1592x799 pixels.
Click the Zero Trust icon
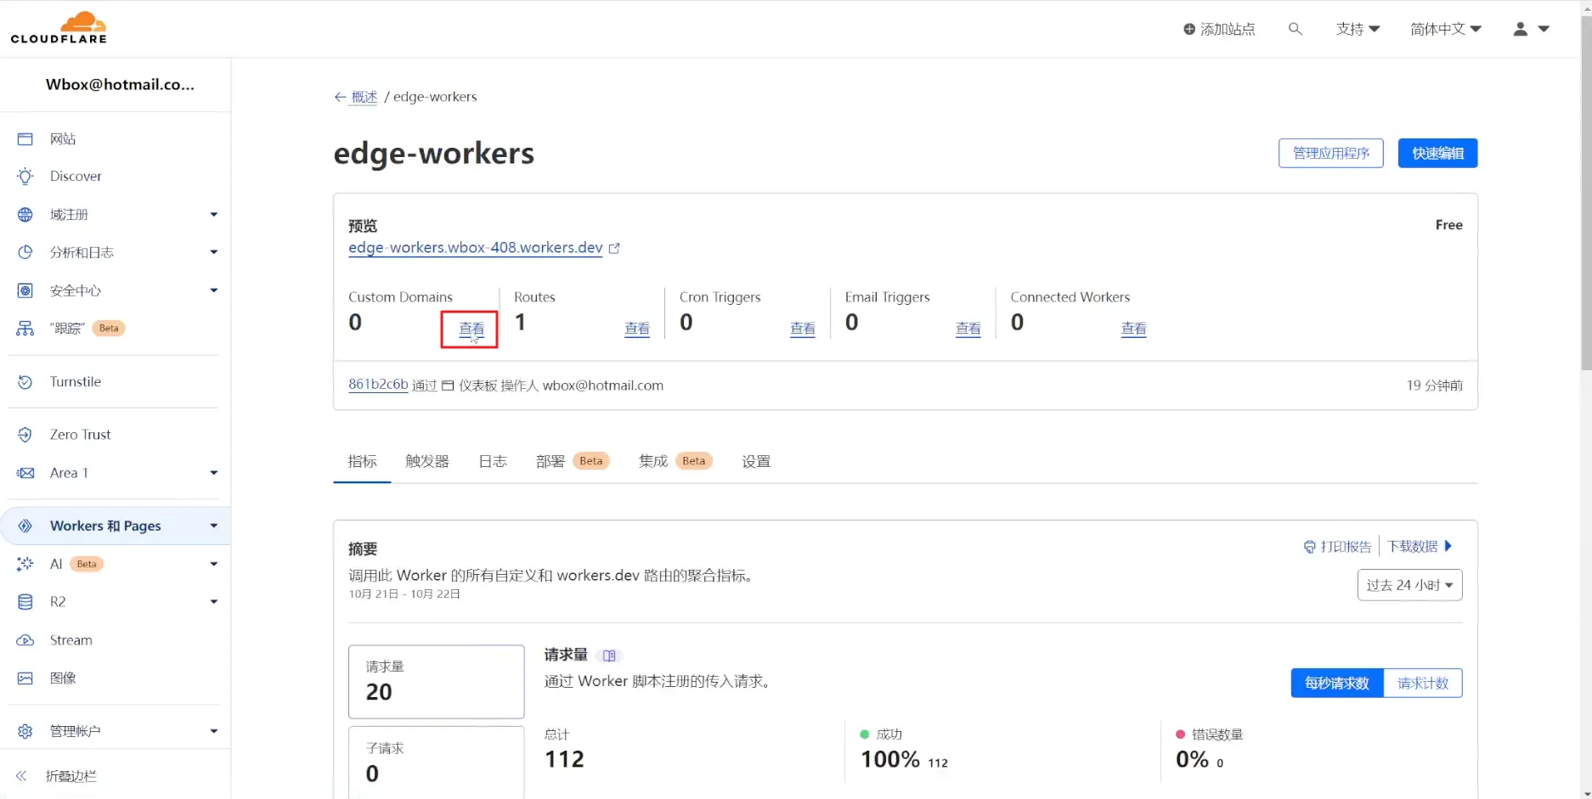pyautogui.click(x=25, y=435)
